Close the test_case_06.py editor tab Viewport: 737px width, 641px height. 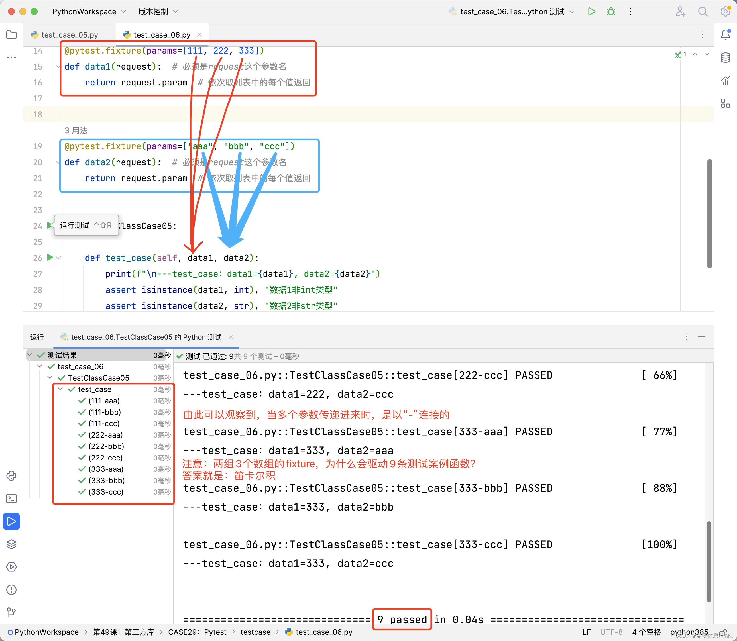pyautogui.click(x=199, y=35)
